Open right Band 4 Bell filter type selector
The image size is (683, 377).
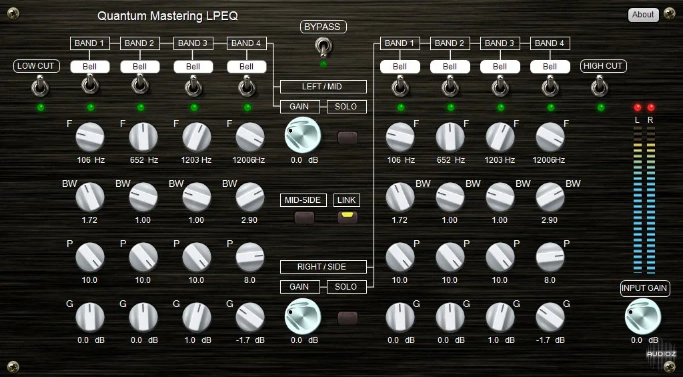point(550,67)
